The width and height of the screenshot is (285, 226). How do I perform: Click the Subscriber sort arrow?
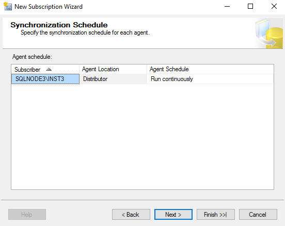(x=49, y=69)
